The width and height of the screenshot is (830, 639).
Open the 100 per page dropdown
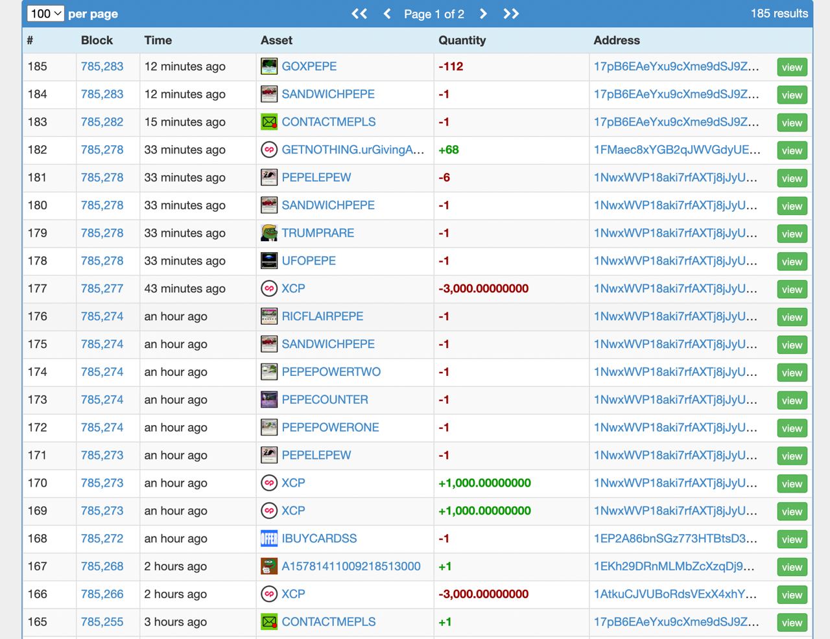click(x=45, y=14)
